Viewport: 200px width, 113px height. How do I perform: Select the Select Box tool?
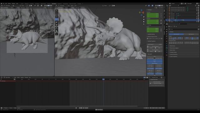click(x=57, y=11)
